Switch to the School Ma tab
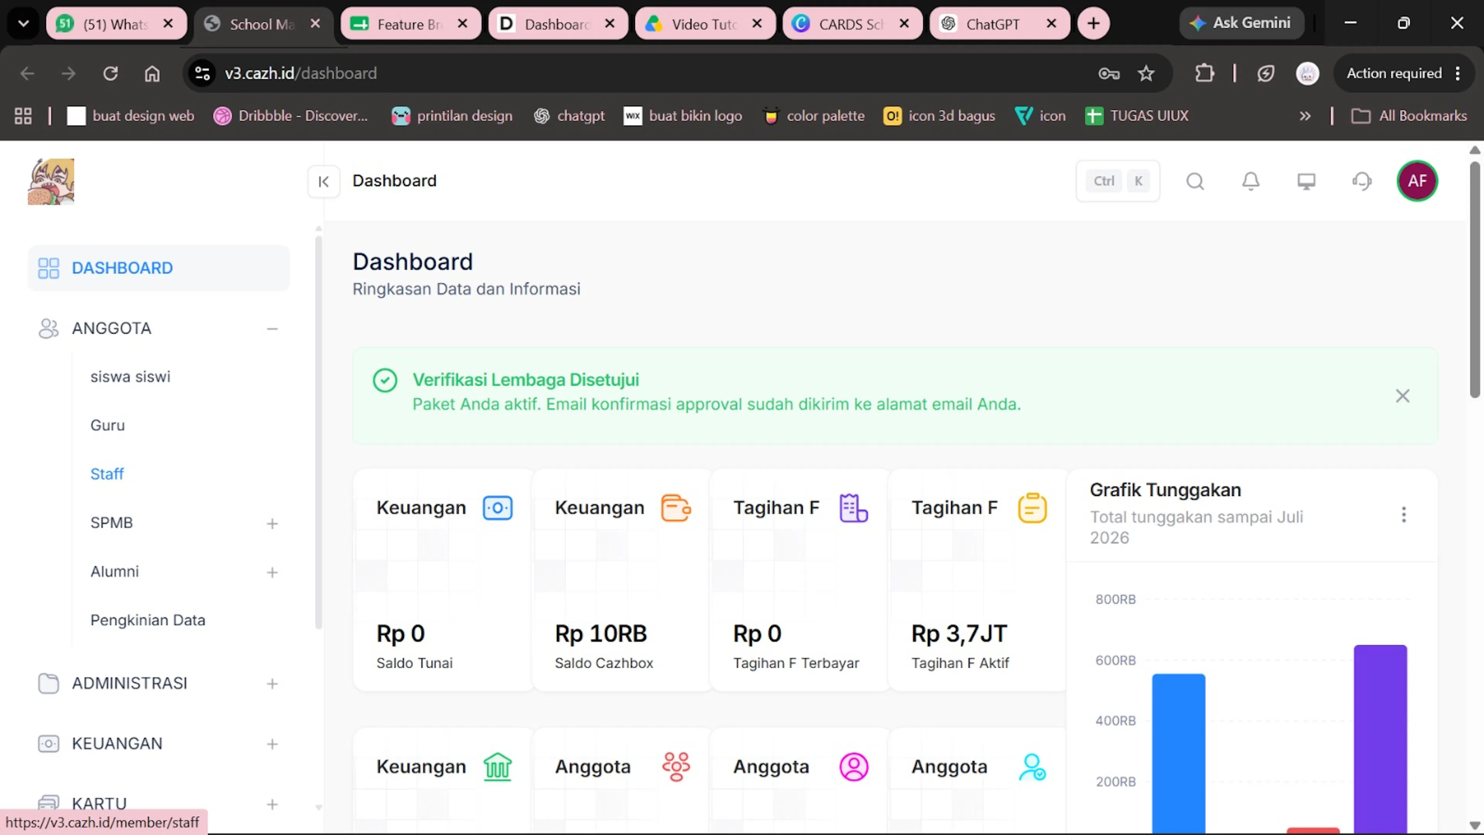The width and height of the screenshot is (1484, 835). point(264,24)
